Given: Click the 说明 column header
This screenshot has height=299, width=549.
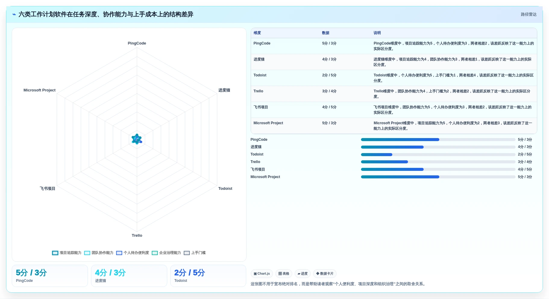Looking at the screenshot, I should click(377, 33).
